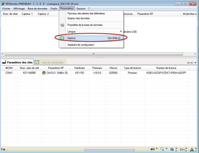Click the Capteur: 1 column header
Screen dimensions: 199x153
(27, 14)
